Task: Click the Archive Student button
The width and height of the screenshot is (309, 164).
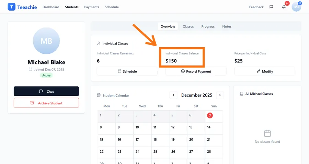Action: click(46, 103)
